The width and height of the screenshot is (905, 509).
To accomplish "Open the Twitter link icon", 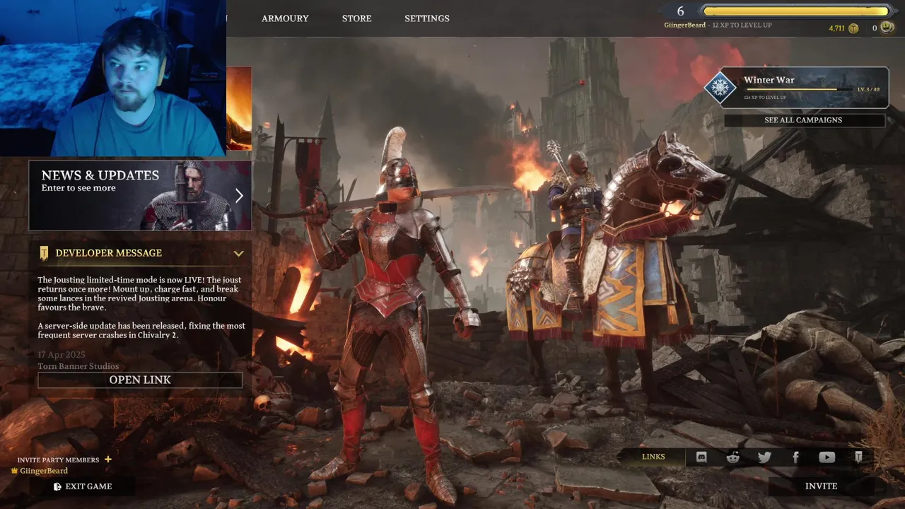I will (764, 457).
